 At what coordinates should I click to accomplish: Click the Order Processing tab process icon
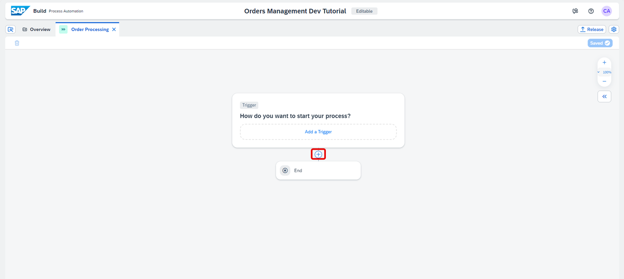pos(63,29)
